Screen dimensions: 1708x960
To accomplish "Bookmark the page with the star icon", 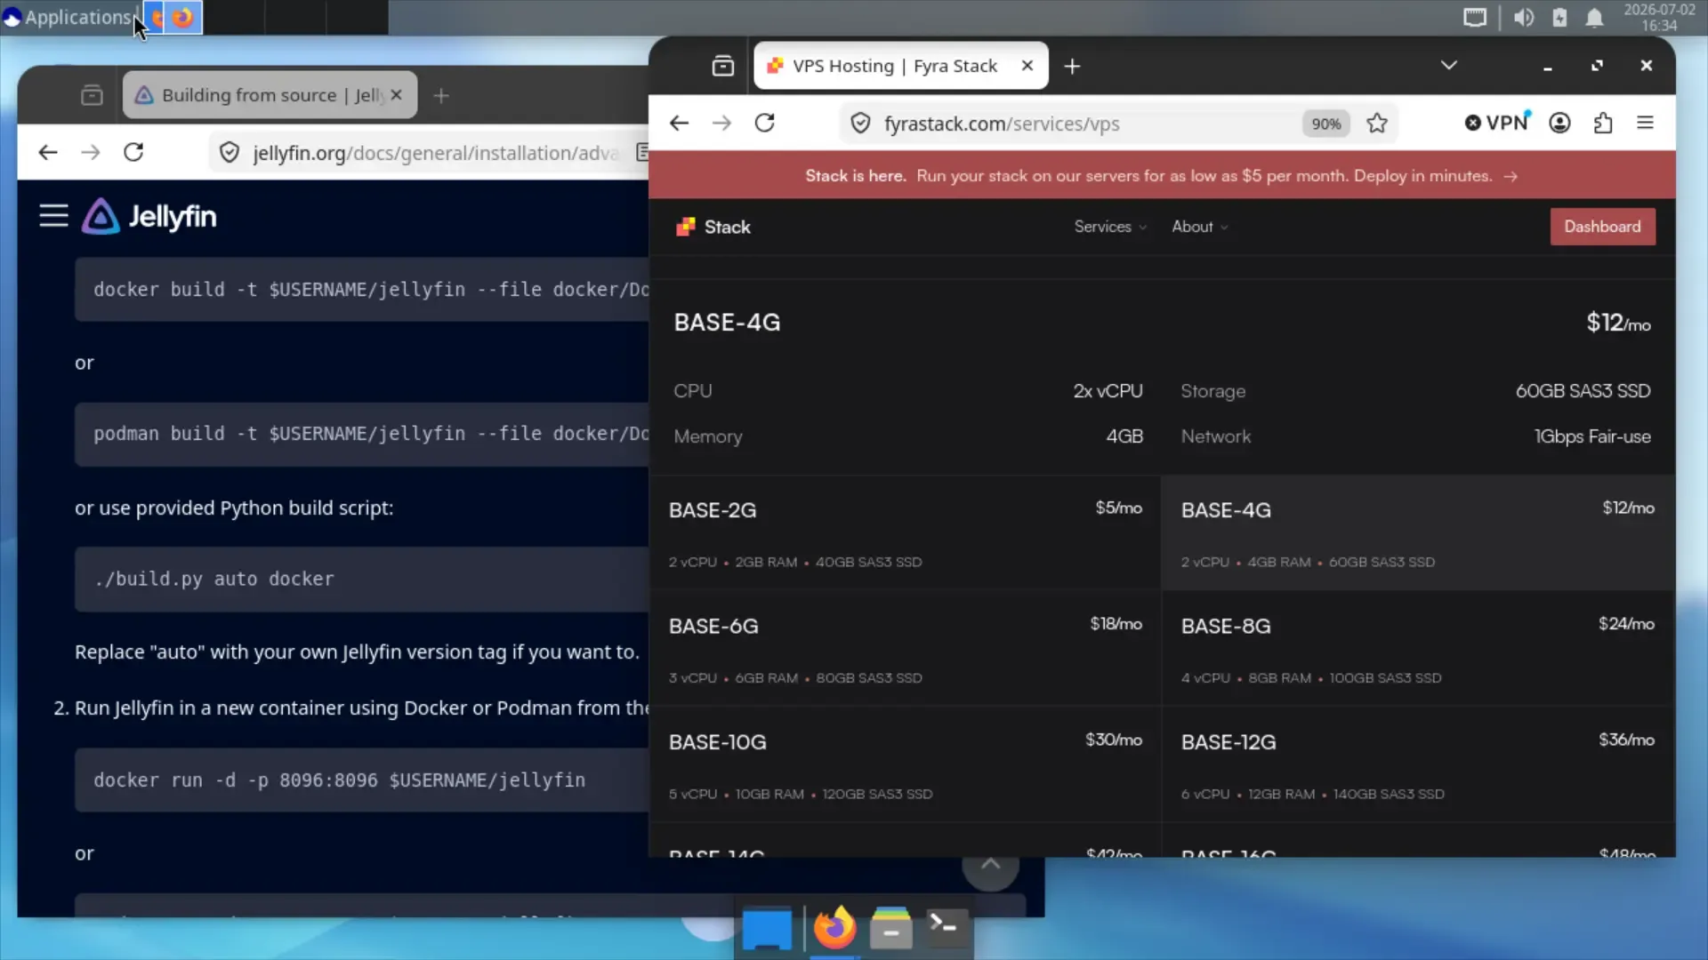I will coord(1377,124).
